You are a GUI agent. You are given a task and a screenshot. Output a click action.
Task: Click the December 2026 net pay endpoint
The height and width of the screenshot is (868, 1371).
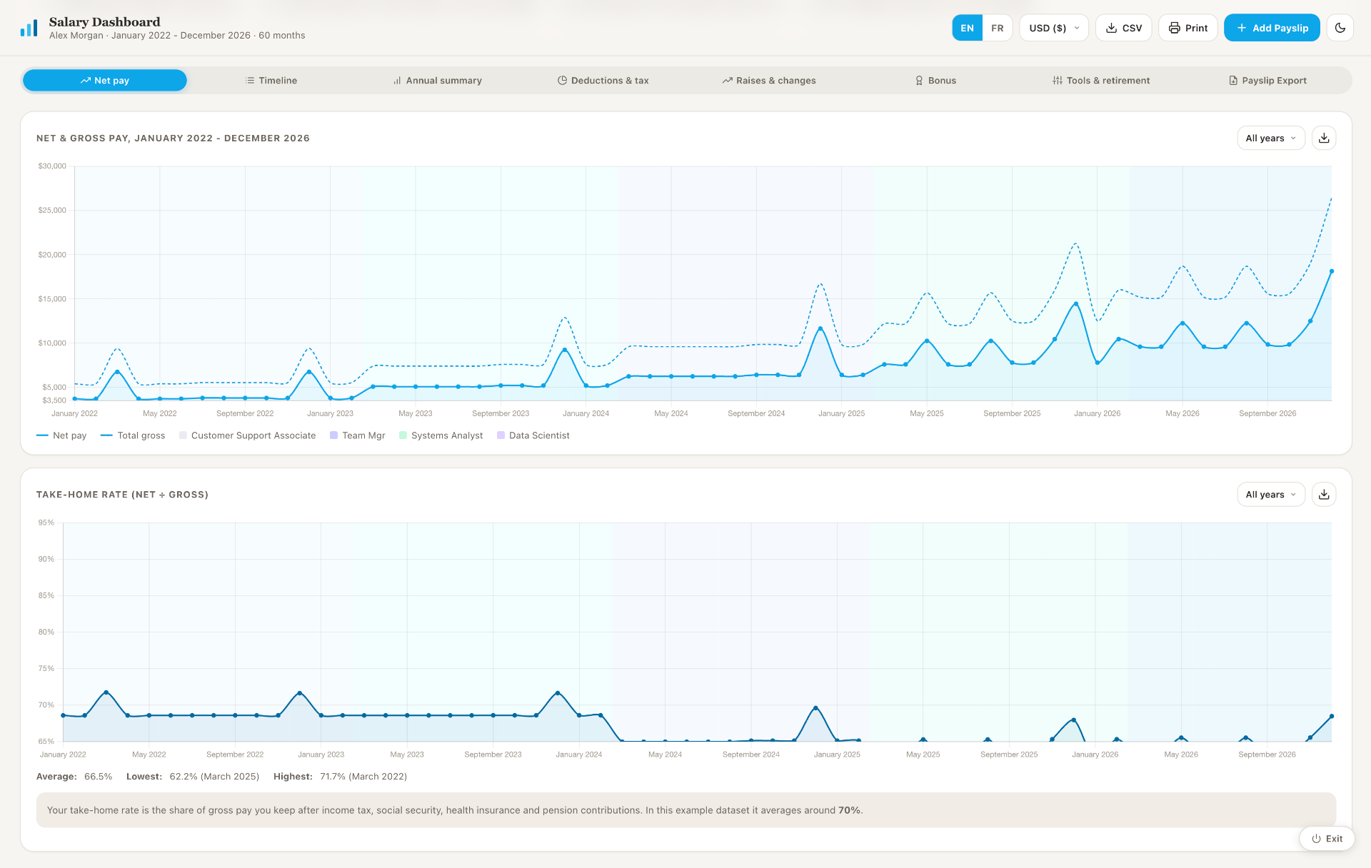point(1331,271)
